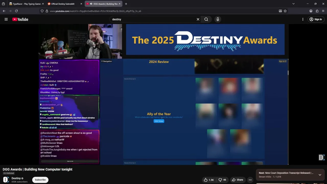This screenshot has width=327, height=184.
Task: Click the streamed page scrollbar thumb
Action: [x=288, y=73]
